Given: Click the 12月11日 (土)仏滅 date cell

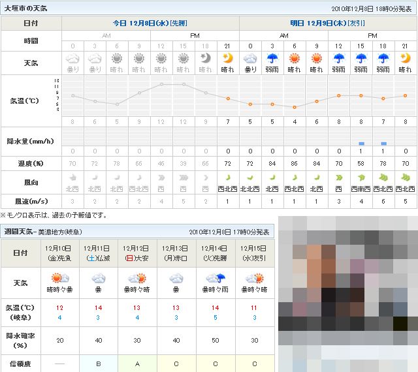Looking at the screenshot, I should click(99, 253).
